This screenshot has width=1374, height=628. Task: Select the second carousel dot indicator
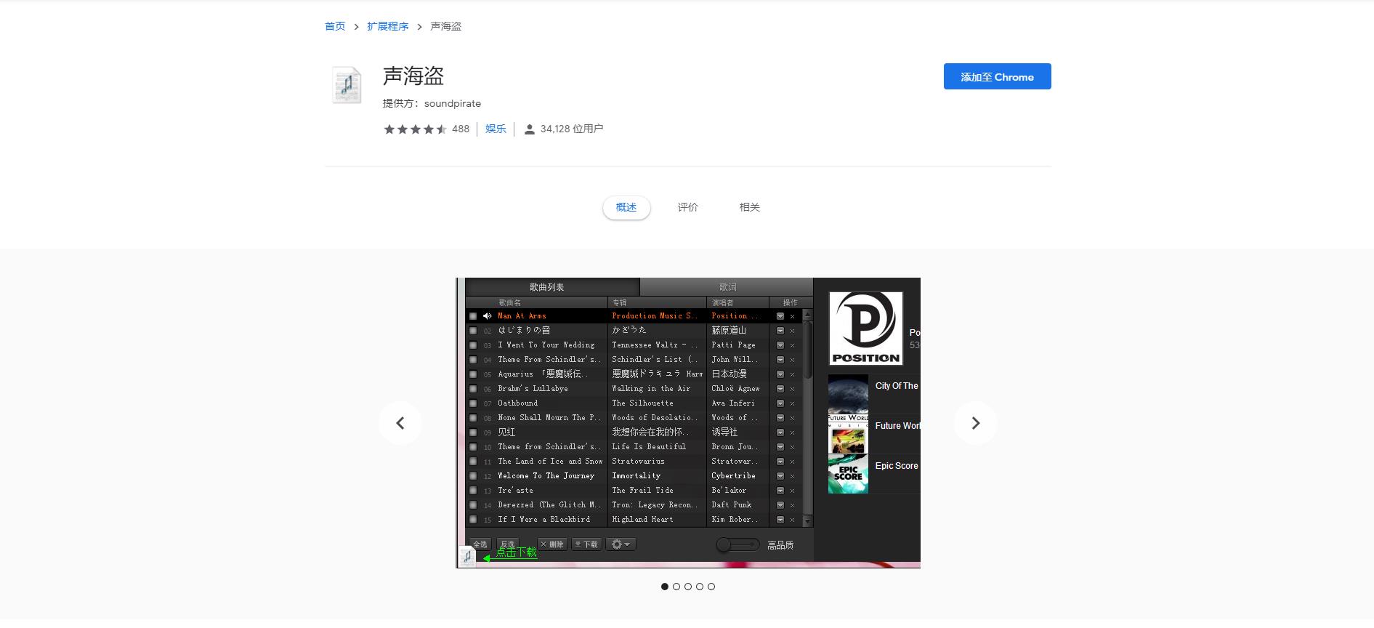pos(676,587)
